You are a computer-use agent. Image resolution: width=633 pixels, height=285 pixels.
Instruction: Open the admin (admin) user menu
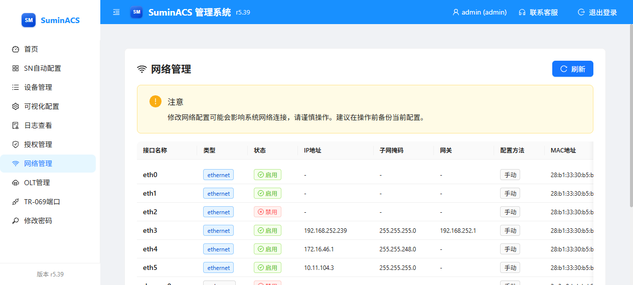click(x=480, y=12)
